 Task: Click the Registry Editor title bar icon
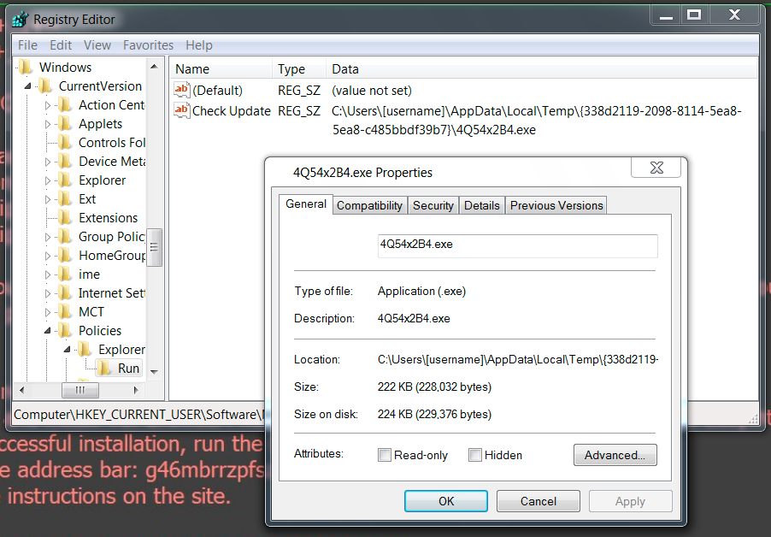pos(21,19)
